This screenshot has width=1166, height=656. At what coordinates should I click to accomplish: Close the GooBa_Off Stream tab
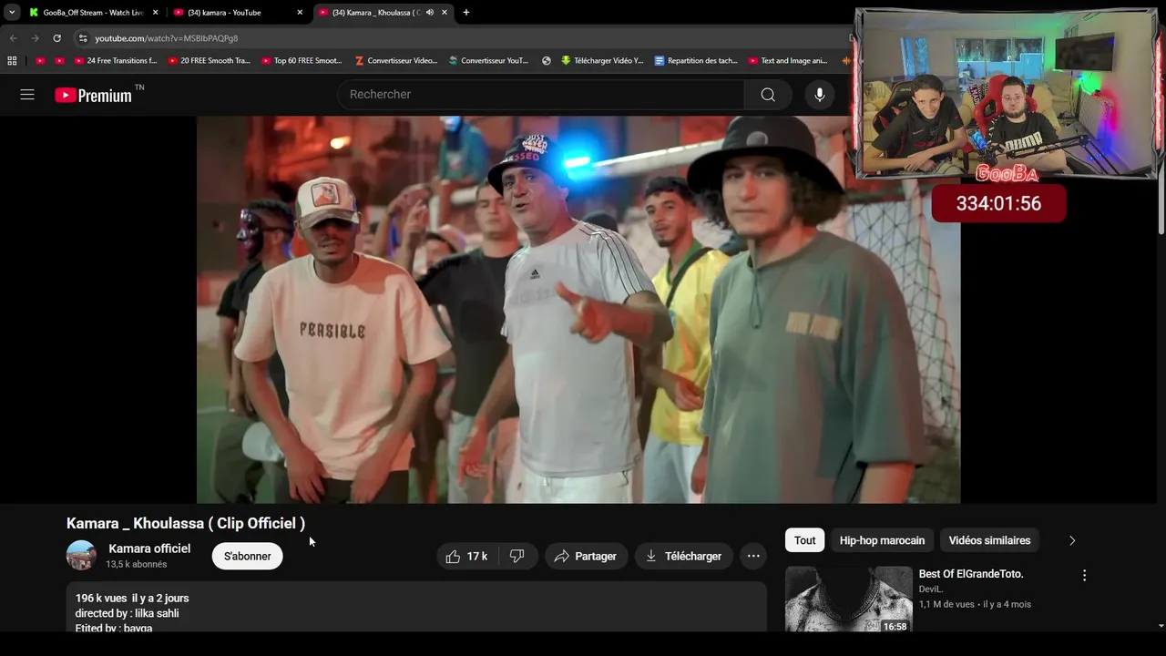pos(155,13)
